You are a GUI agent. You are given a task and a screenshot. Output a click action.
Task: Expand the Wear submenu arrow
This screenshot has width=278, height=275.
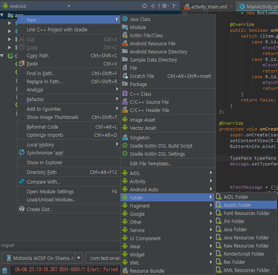[211, 246]
